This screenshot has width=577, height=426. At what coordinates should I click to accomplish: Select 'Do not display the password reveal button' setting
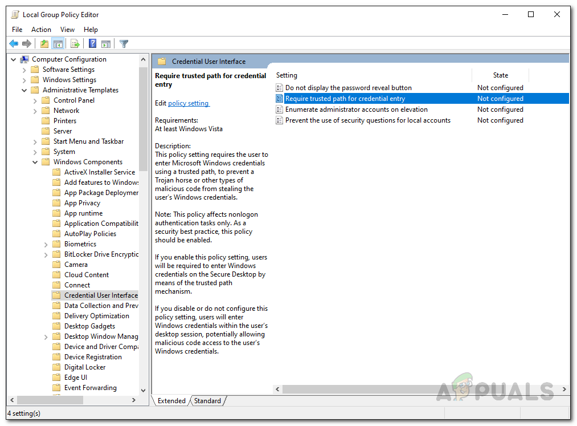pos(349,88)
